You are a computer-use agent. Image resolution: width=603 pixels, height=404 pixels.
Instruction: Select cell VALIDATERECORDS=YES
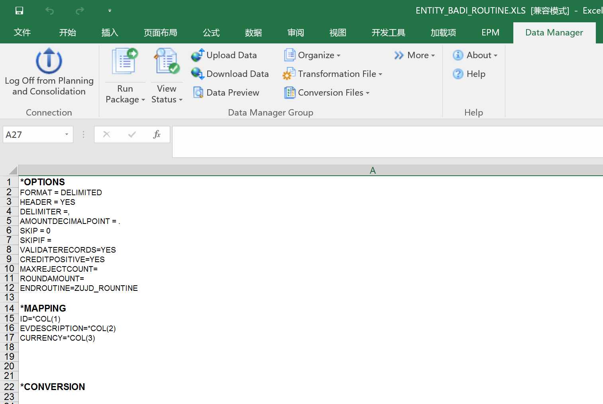click(x=311, y=250)
